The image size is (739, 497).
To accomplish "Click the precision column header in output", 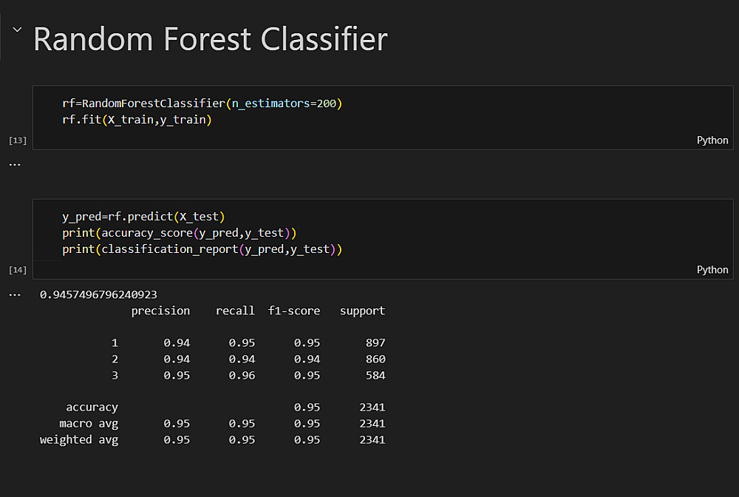I will (x=160, y=311).
